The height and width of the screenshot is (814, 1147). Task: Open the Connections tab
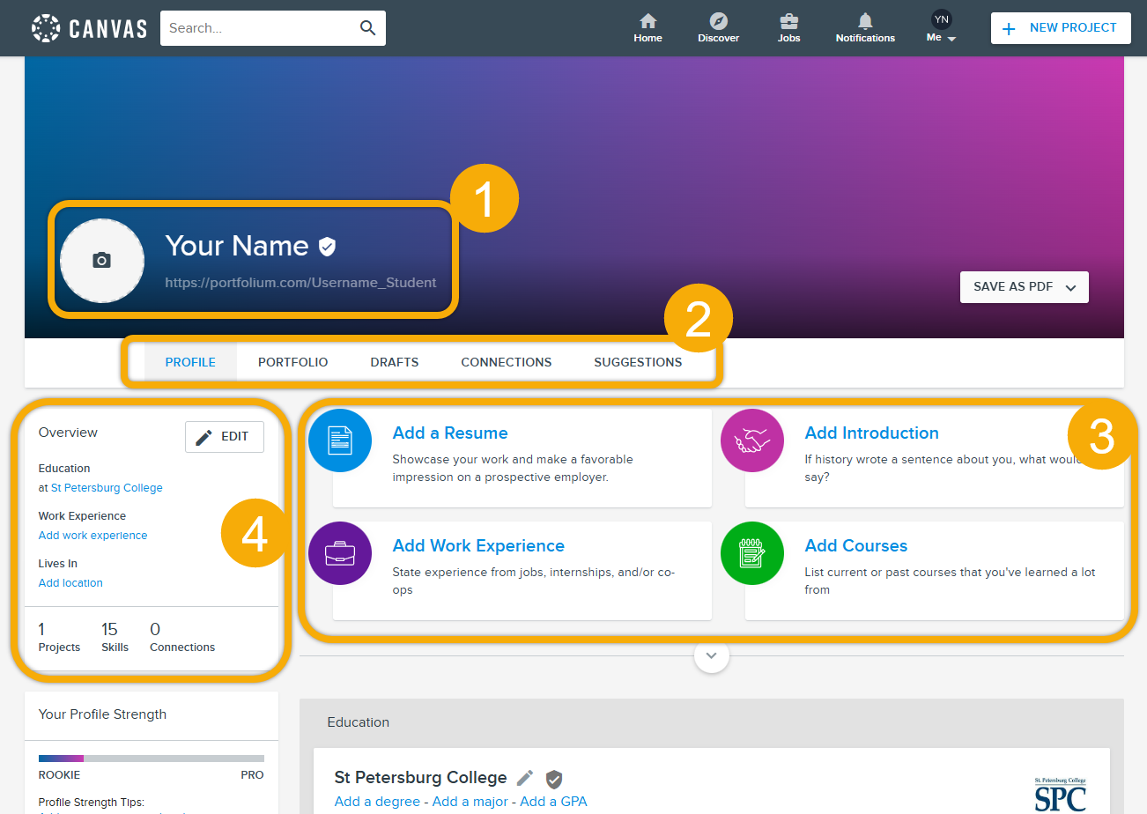click(x=506, y=362)
